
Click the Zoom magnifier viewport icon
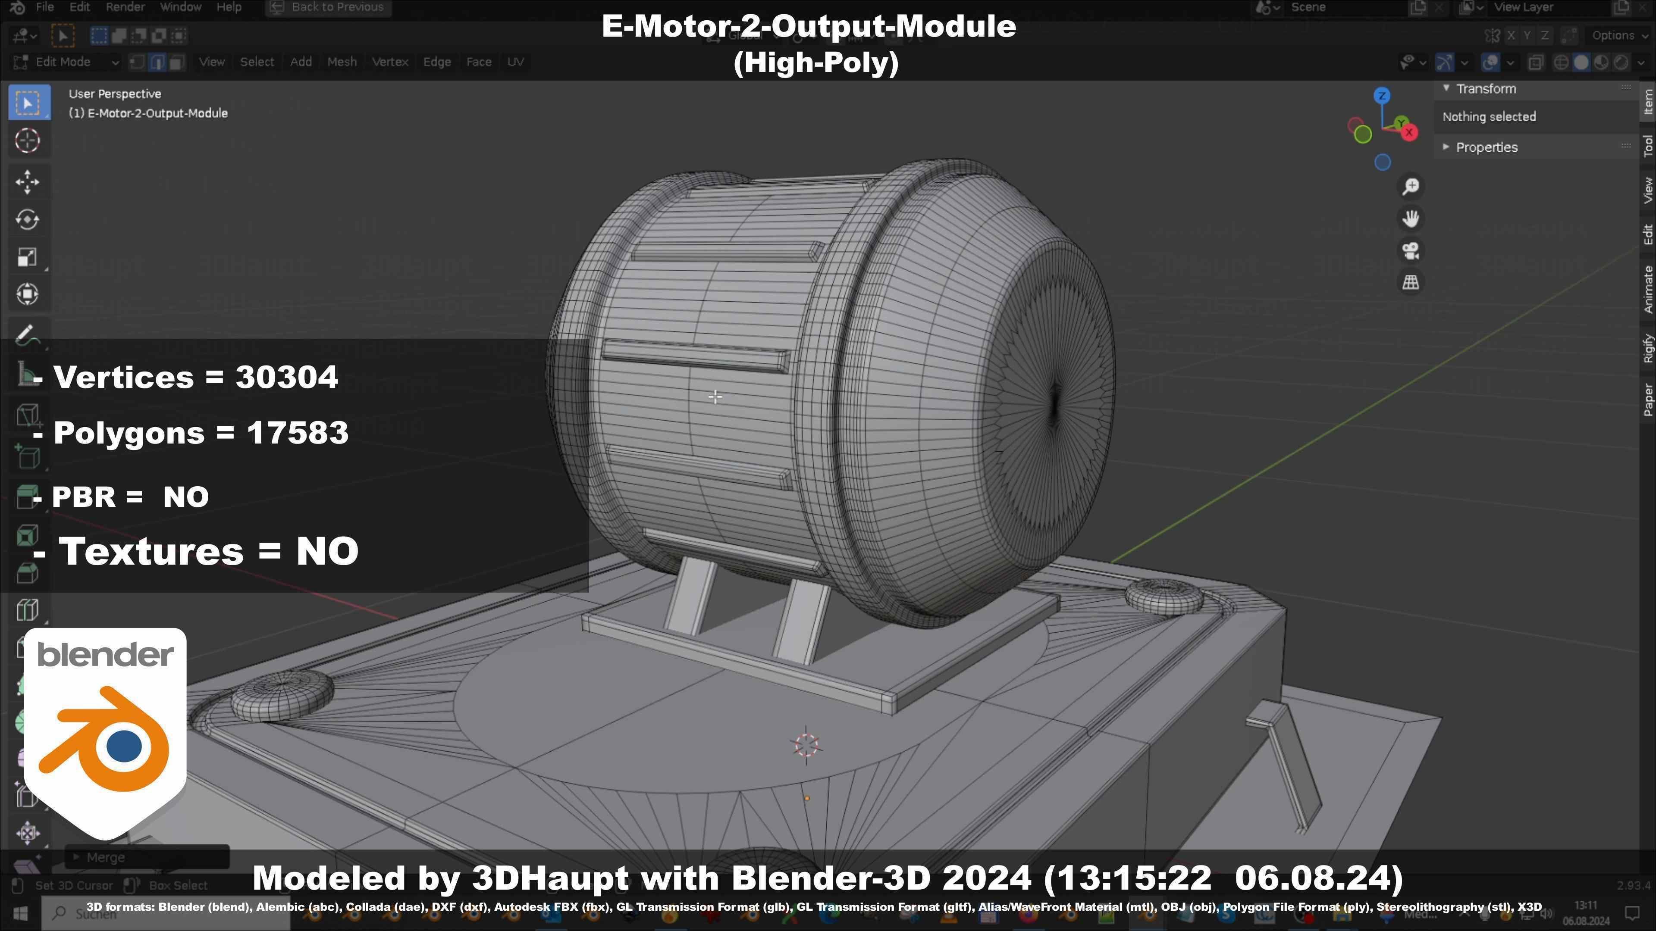click(1411, 187)
